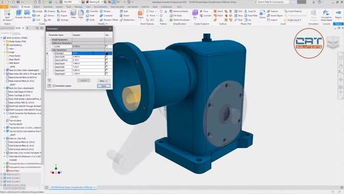Viewport: 344px width, 194px height.
Task: Select the Fillet tool
Action: (81, 14)
